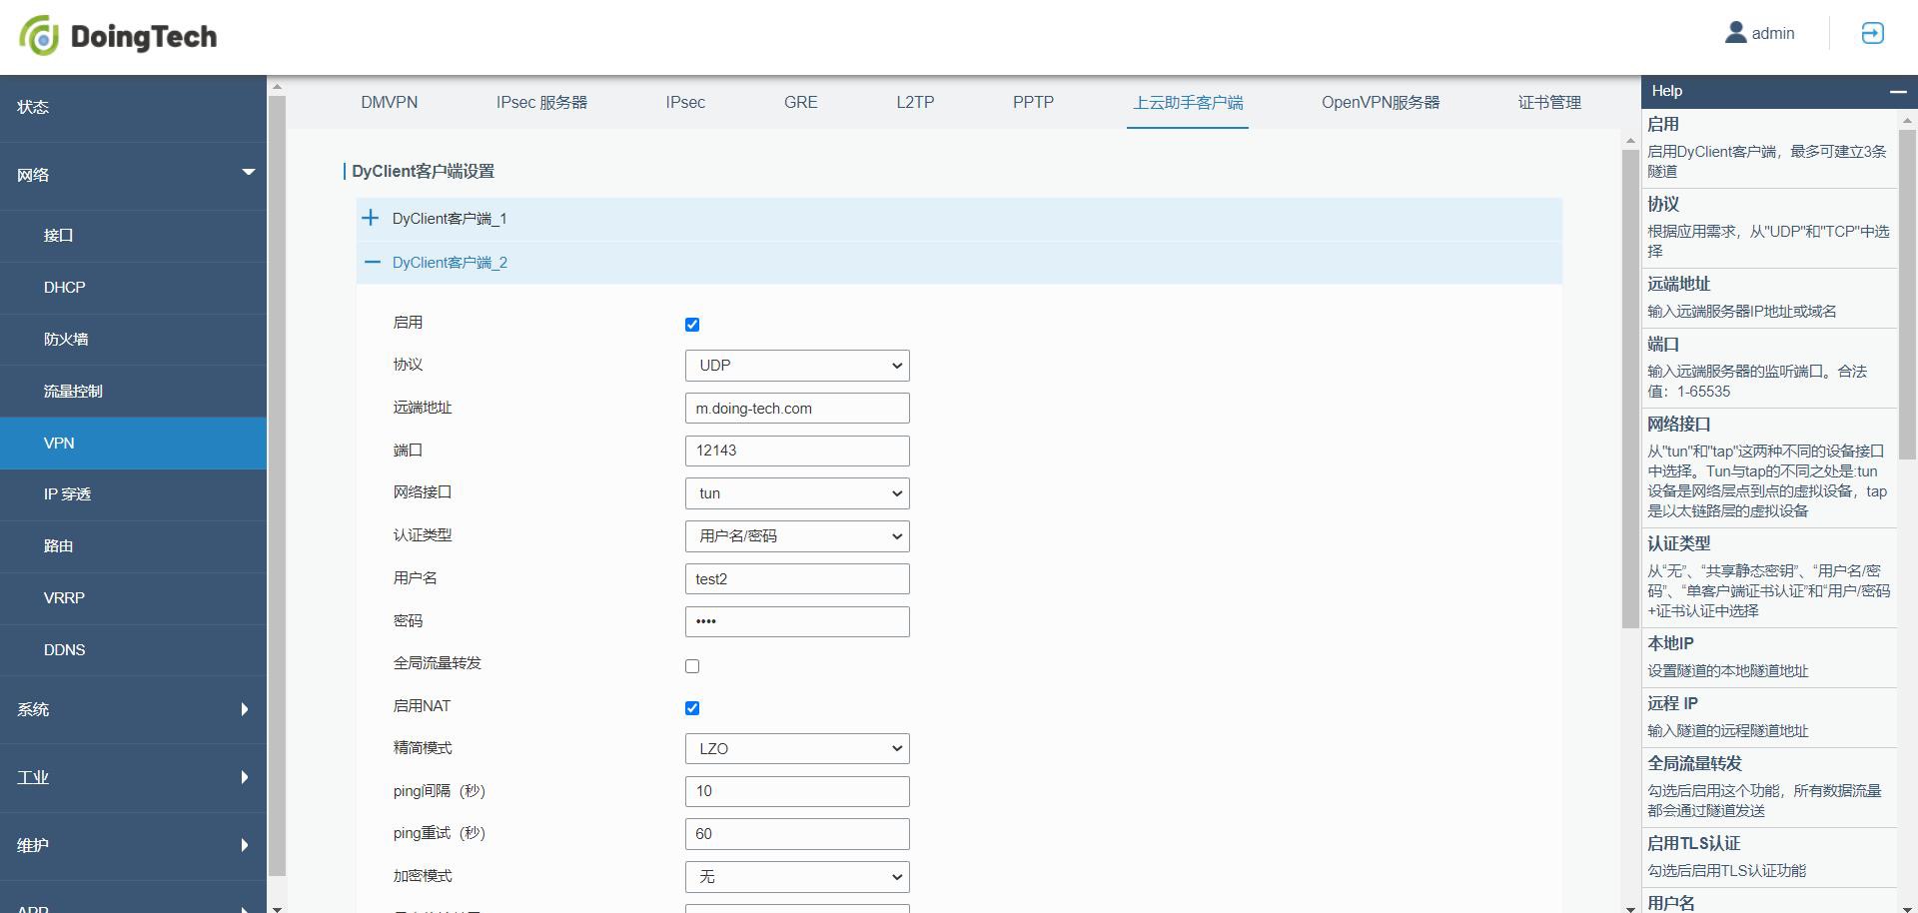Open the 认证类型 dropdown
Screen dimensions: 1918x913
pos(797,536)
